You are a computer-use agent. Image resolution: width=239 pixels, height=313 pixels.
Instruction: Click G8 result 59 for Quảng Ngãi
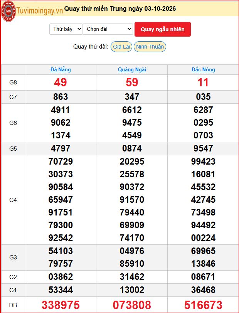point(132,82)
